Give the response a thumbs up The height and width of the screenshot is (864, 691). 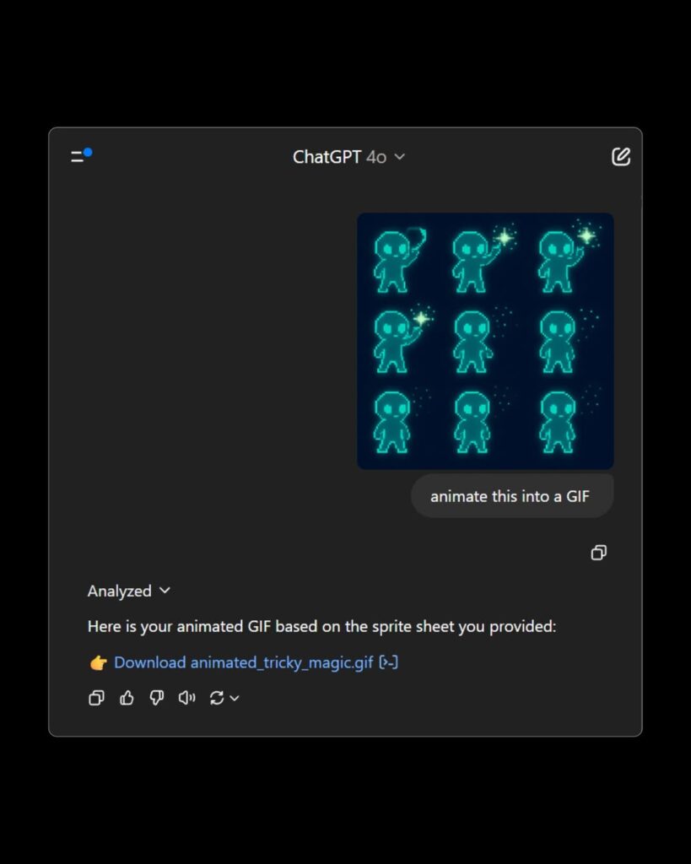[x=127, y=698]
